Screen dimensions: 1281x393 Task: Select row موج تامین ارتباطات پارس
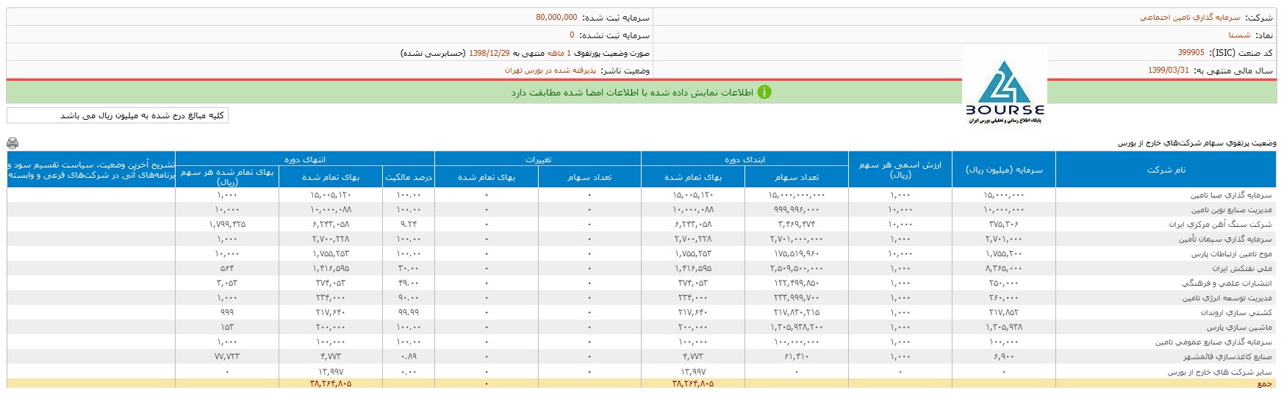[x=642, y=253]
